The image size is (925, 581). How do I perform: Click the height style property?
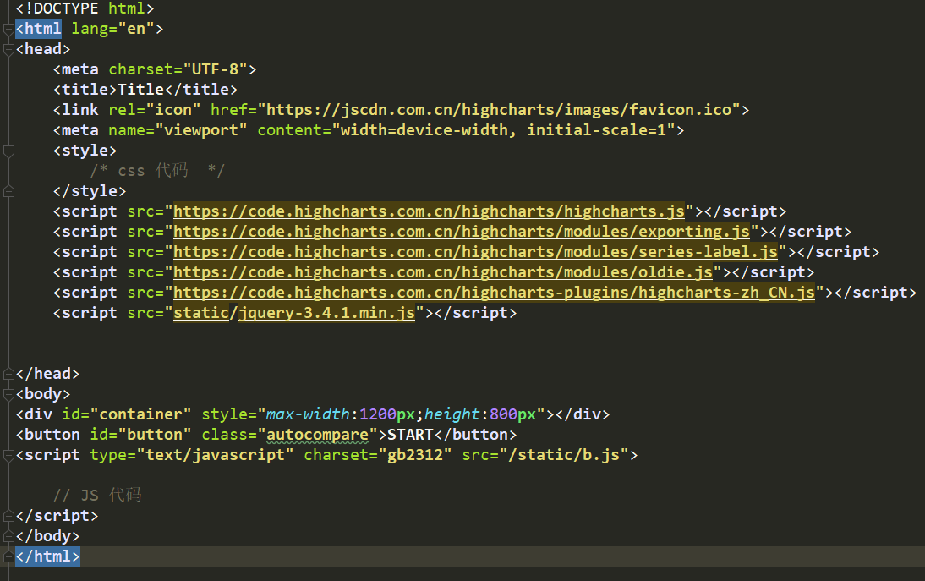point(452,414)
